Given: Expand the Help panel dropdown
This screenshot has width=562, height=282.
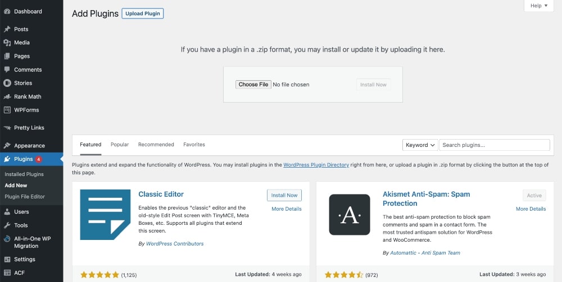Looking at the screenshot, I should [x=539, y=6].
